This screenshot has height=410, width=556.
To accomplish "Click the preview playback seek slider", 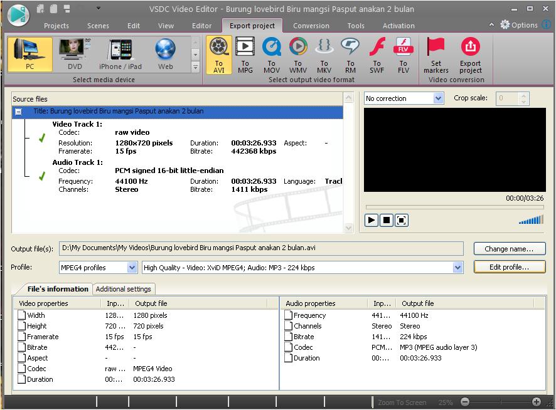I will click(454, 208).
